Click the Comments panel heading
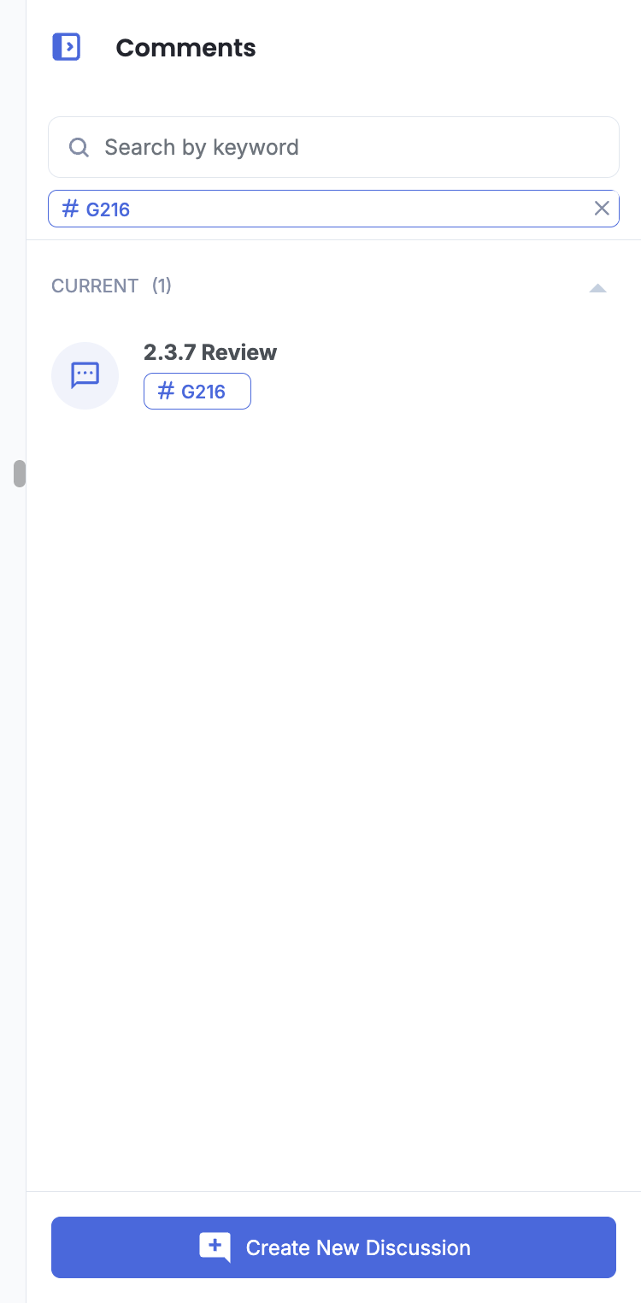 point(185,48)
